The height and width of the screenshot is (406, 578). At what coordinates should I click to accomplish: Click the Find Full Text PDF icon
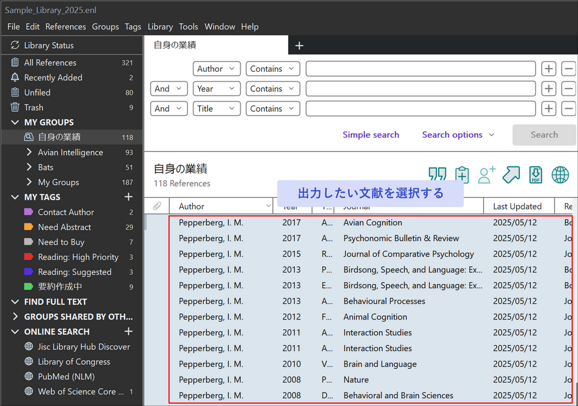536,175
